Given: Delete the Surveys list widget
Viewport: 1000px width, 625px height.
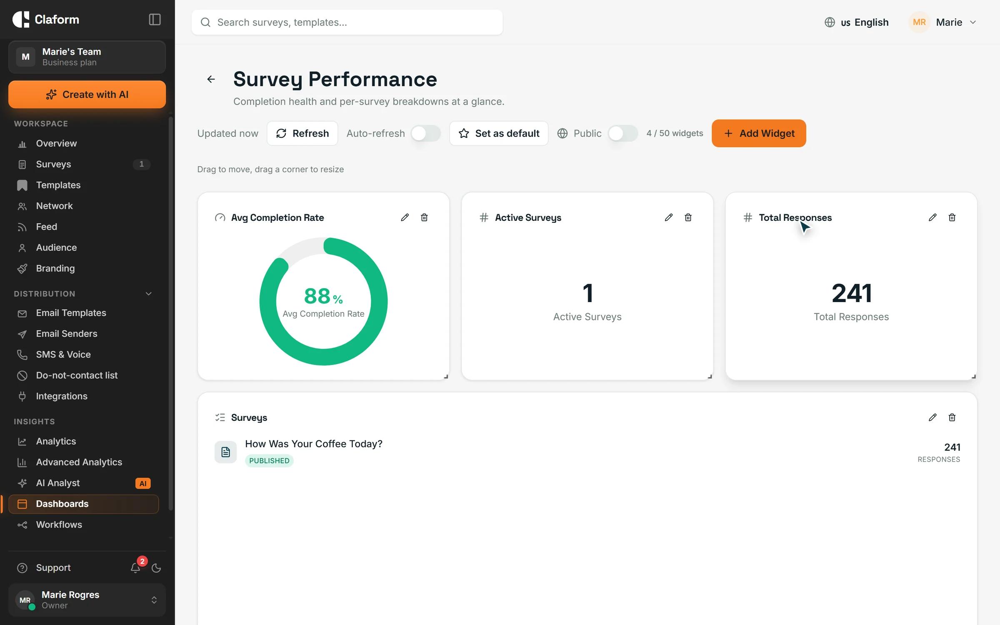Looking at the screenshot, I should tap(952, 417).
